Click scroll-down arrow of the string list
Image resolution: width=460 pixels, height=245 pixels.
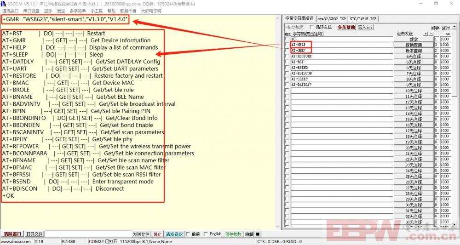(x=454, y=224)
